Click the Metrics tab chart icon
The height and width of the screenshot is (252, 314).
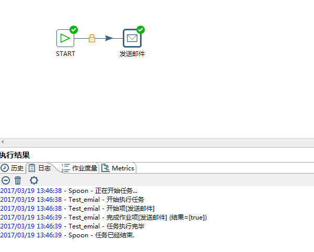tap(106, 168)
